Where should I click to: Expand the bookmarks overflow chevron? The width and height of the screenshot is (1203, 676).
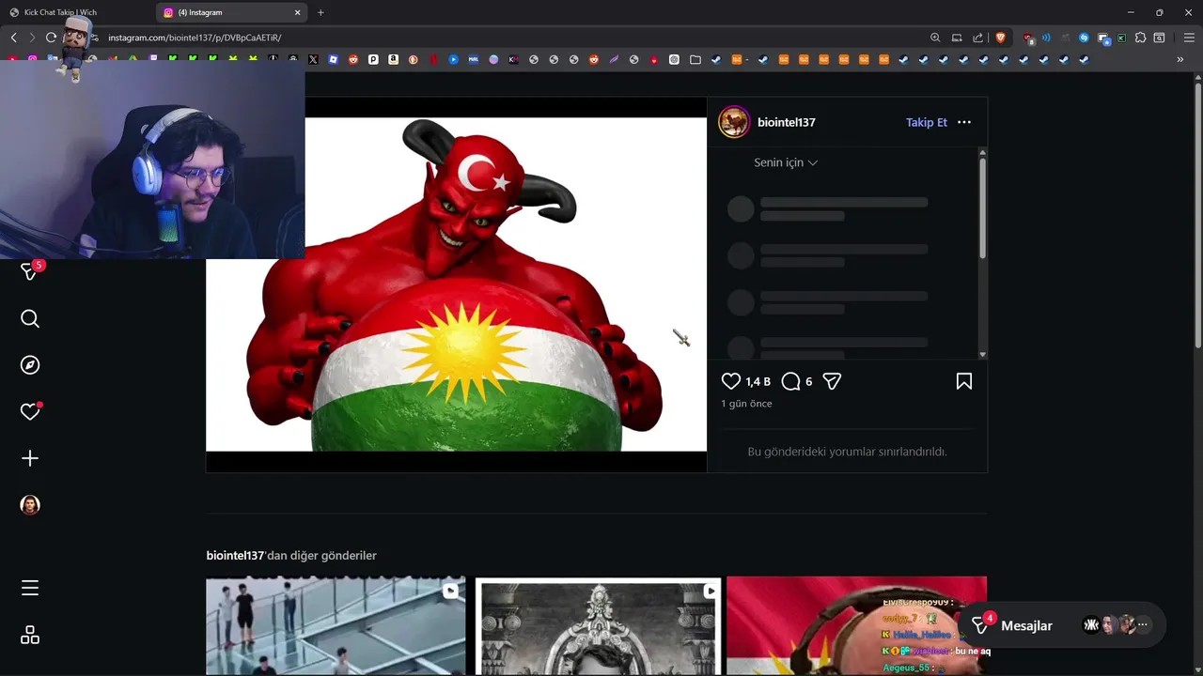1180,59
